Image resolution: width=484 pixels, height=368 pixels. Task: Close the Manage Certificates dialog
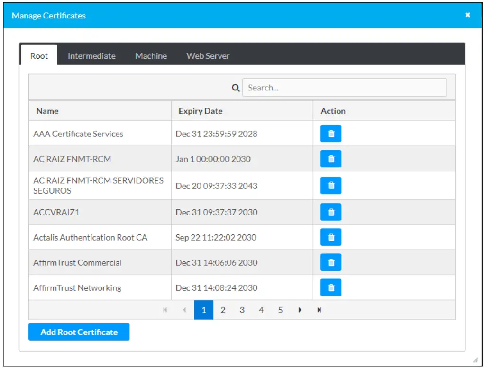coord(467,15)
